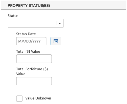
Task: Open the Status Date calendar picker
Action: [56, 41]
